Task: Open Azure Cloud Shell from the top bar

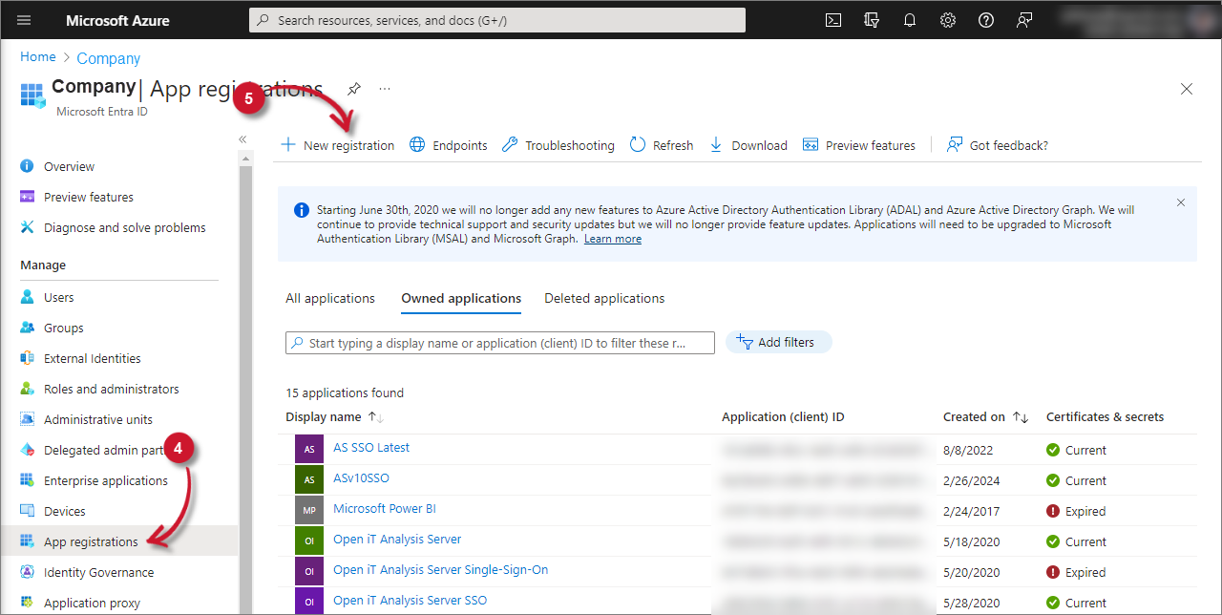Action: coord(833,19)
